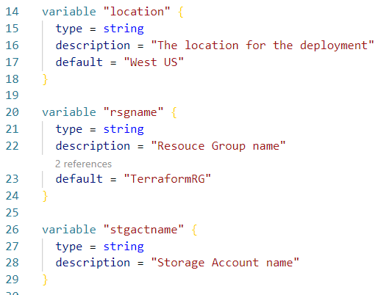Click the "rsgname" variable name string

coord(134,112)
